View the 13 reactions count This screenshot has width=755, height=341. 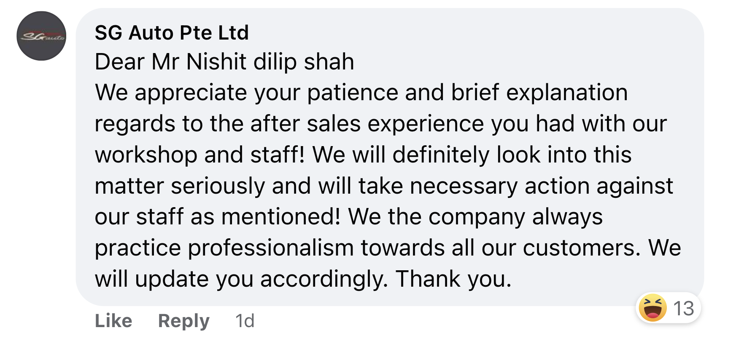pyautogui.click(x=683, y=308)
